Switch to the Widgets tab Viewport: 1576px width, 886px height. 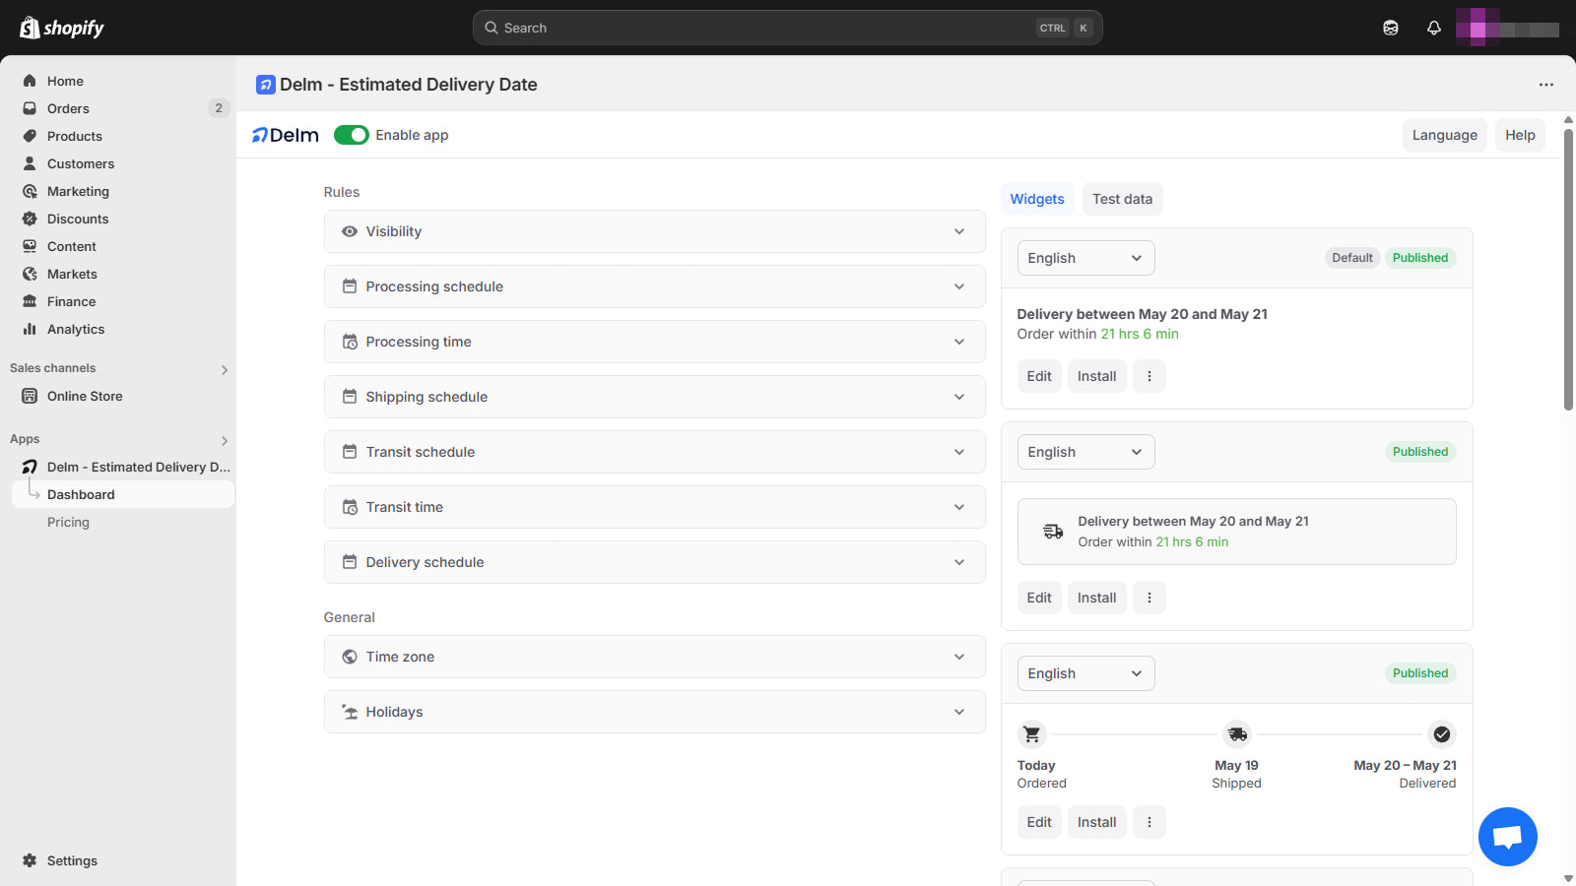tap(1037, 199)
